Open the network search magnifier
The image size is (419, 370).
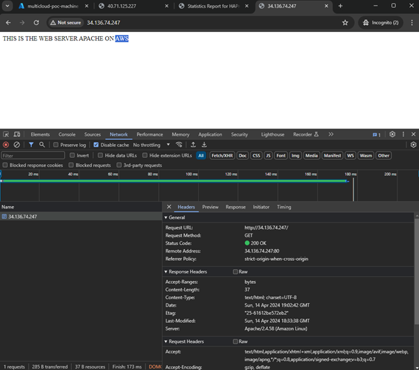point(42,145)
